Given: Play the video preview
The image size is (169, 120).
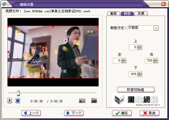Looking at the screenshot, I should coord(10,100).
